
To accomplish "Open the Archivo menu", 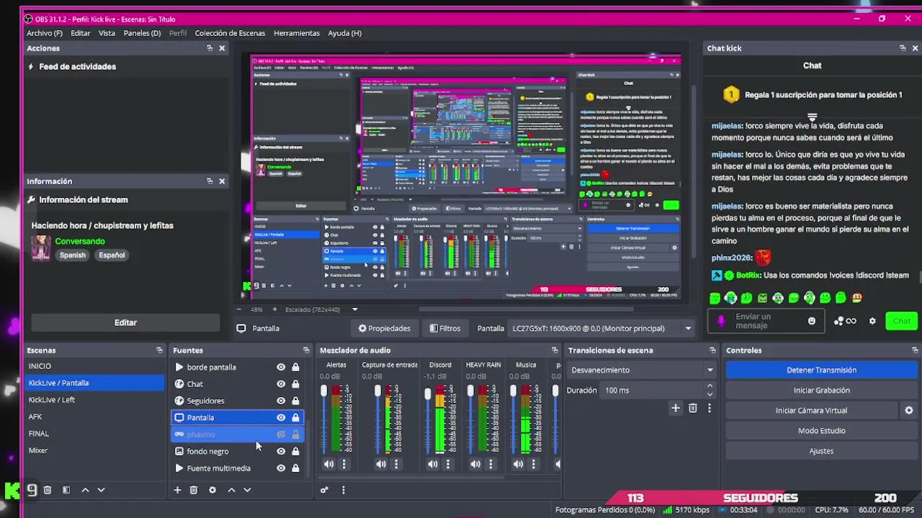I will click(45, 33).
